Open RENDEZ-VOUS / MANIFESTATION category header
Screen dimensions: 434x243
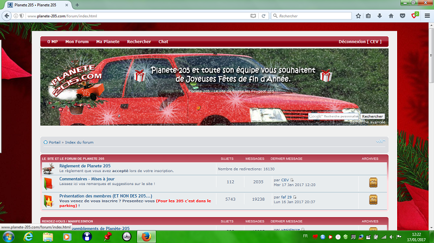point(67,221)
